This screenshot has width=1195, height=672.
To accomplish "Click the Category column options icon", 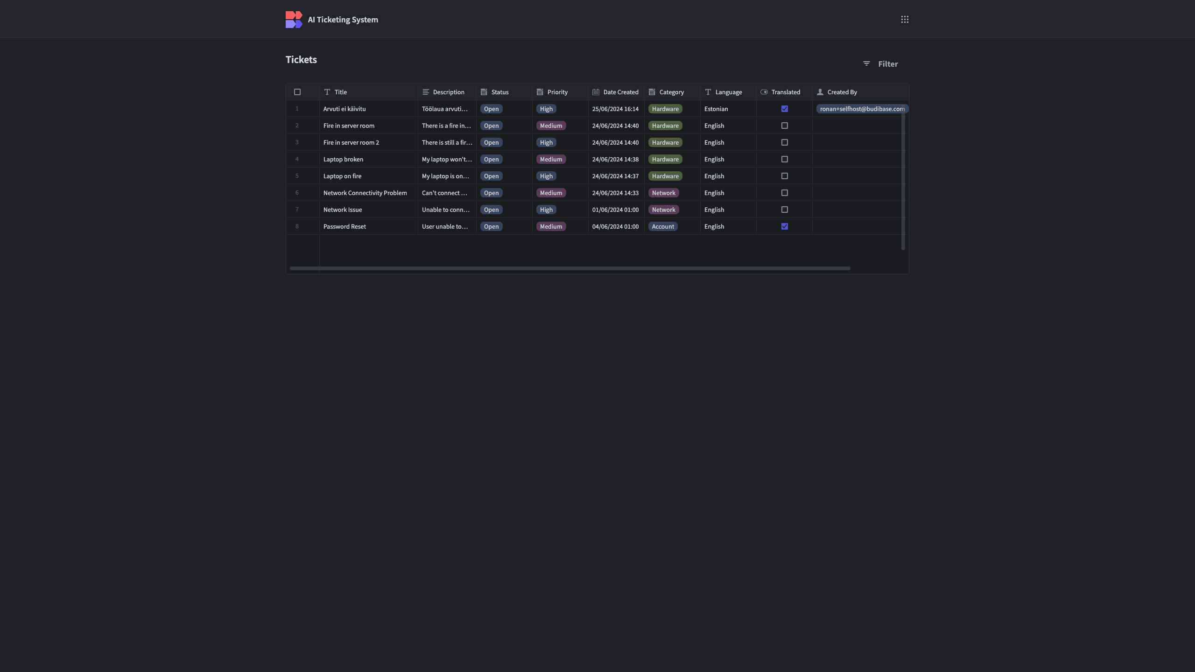I will click(x=652, y=92).
